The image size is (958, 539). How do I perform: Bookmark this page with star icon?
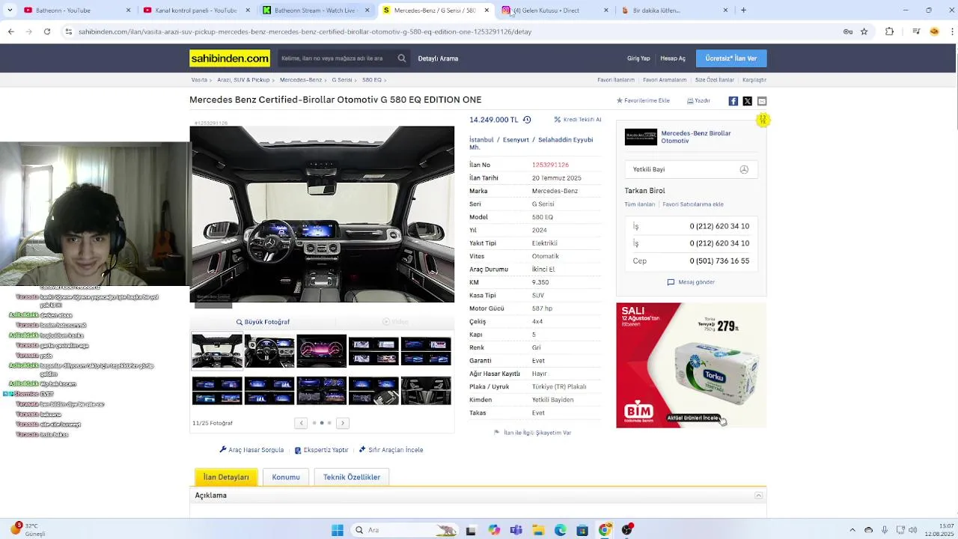(864, 31)
